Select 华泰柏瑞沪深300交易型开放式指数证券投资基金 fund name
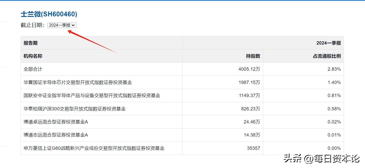This screenshot has height=168, width=365. [75, 109]
